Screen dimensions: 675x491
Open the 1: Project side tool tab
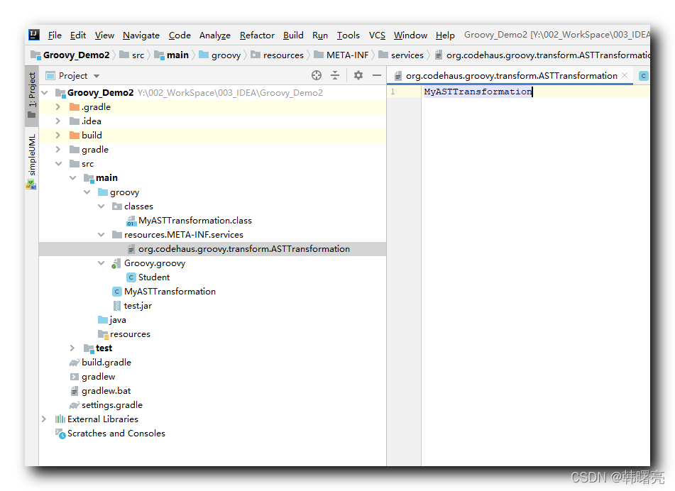tap(32, 96)
